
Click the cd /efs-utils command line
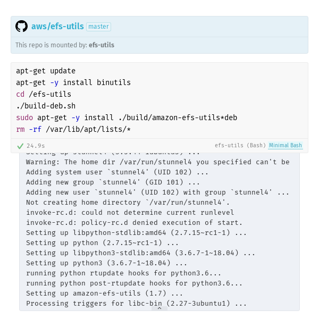tap(44, 94)
